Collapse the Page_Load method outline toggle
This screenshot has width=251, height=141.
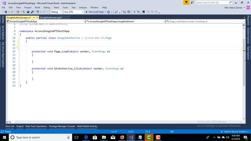pos(19,51)
